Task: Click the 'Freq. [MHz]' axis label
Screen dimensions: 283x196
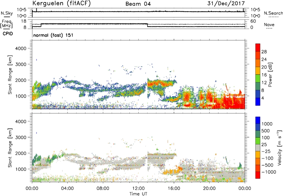Action: point(6,24)
